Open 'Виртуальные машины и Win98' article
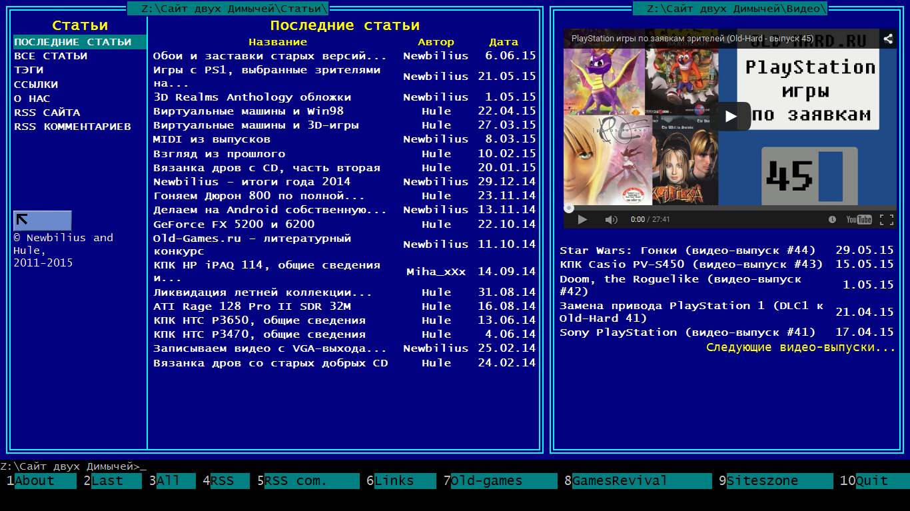This screenshot has height=511, width=910. [248, 111]
